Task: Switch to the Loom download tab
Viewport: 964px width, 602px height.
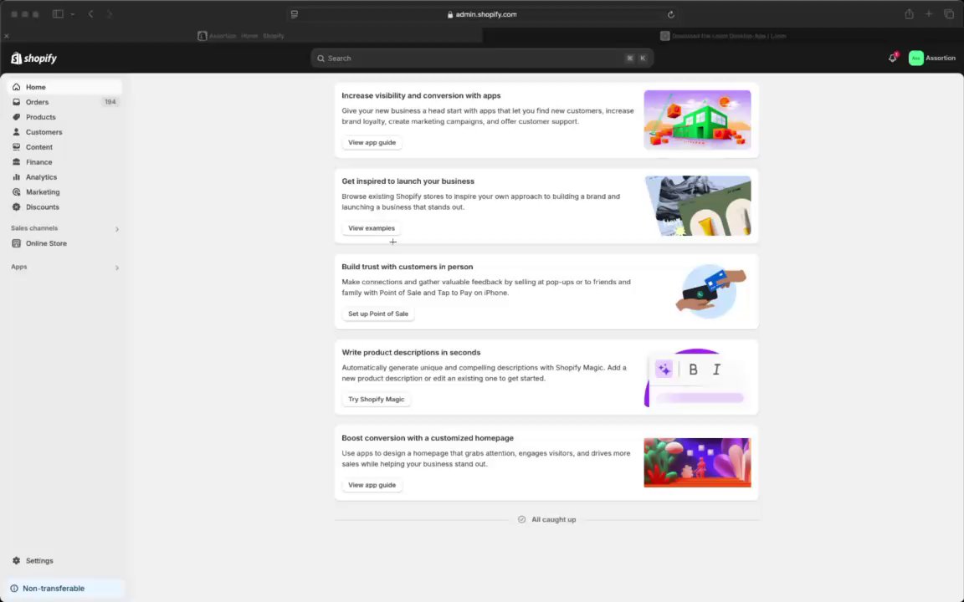Action: pos(723,36)
